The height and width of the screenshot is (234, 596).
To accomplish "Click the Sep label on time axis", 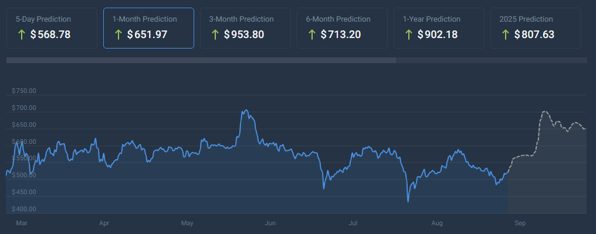I will click(x=520, y=223).
